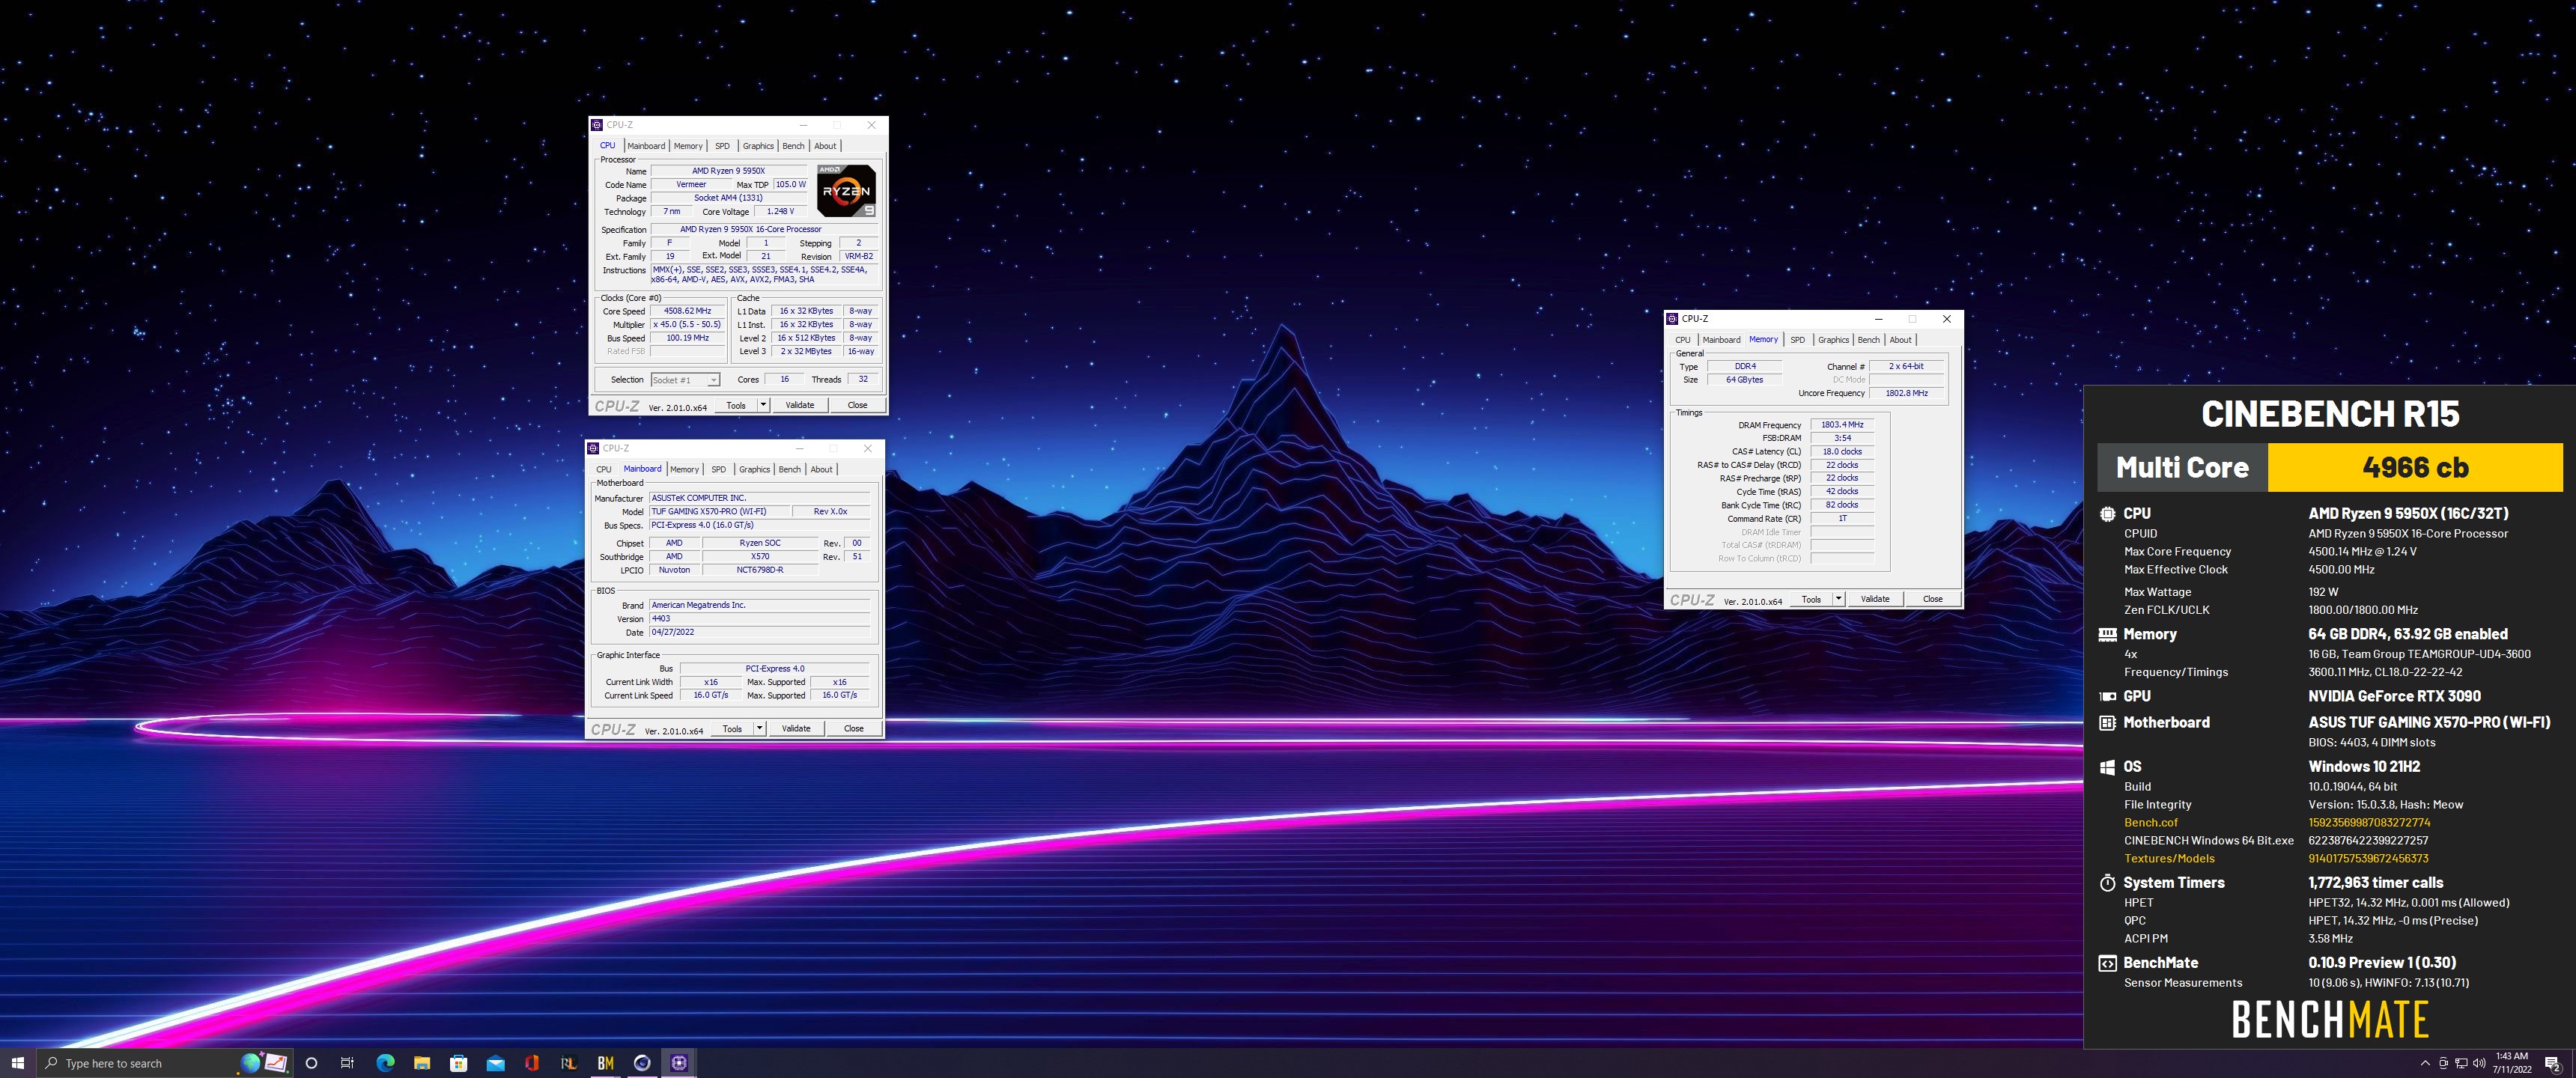
Task: Click Validate in the Memory CPU-Z window
Action: click(x=1874, y=599)
